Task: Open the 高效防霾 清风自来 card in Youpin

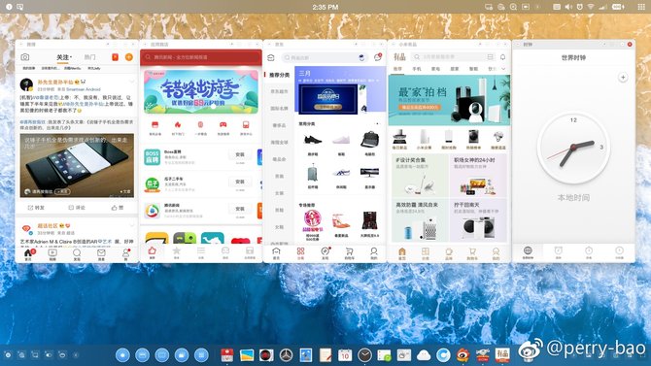Action: point(420,220)
